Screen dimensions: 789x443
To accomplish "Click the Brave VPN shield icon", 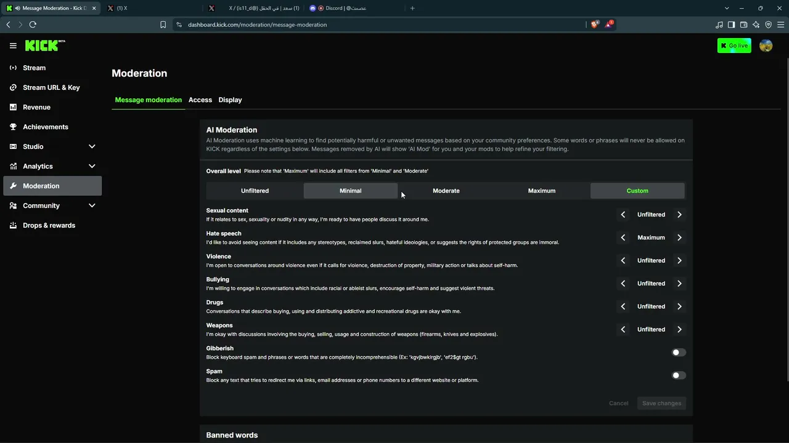I will 768,25.
